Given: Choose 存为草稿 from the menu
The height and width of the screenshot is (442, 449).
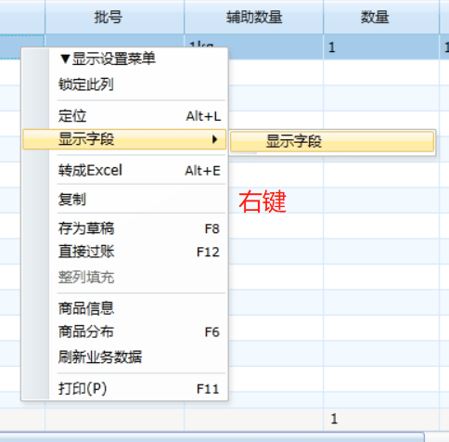Looking at the screenshot, I should (124, 228).
